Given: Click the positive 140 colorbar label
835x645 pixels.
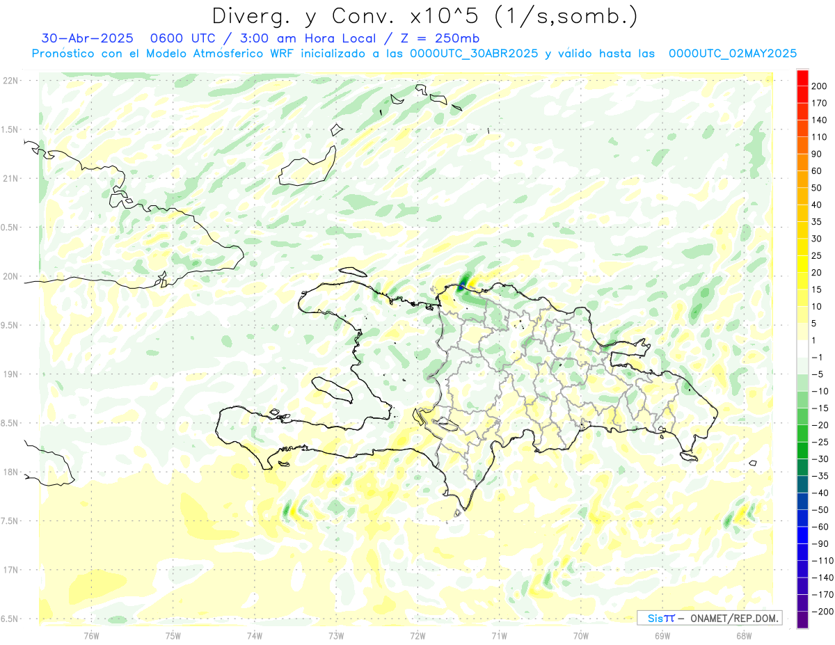Looking at the screenshot, I should [819, 120].
